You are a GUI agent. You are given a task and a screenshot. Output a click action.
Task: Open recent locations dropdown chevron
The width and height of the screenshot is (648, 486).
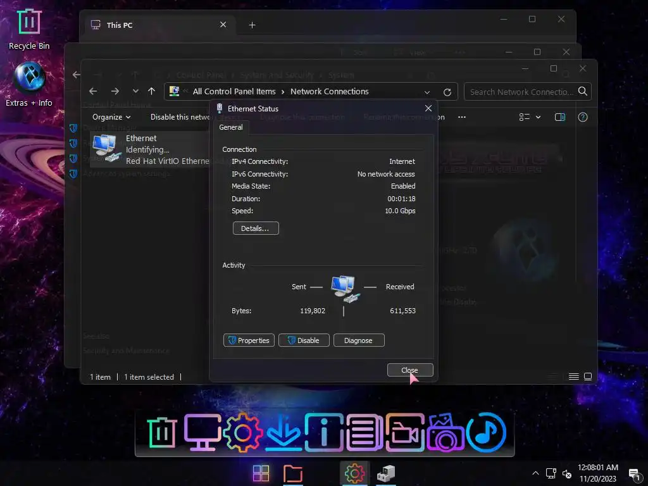(x=135, y=91)
